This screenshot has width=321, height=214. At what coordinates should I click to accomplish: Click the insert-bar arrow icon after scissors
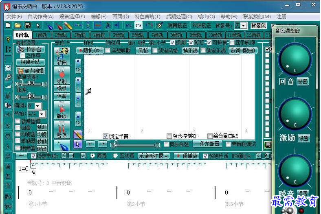pos(117,26)
